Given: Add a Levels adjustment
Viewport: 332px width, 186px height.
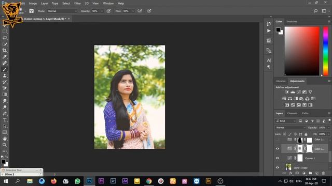Looking at the screenshot, I should [x=293, y=92].
